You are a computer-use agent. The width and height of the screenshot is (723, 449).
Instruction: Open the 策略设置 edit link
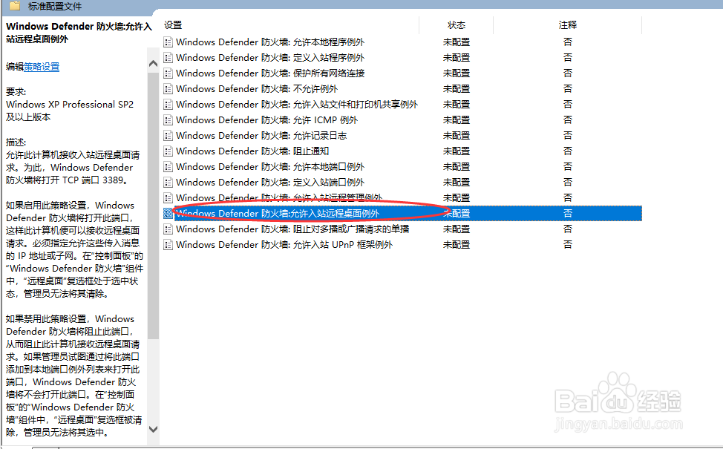tap(42, 67)
